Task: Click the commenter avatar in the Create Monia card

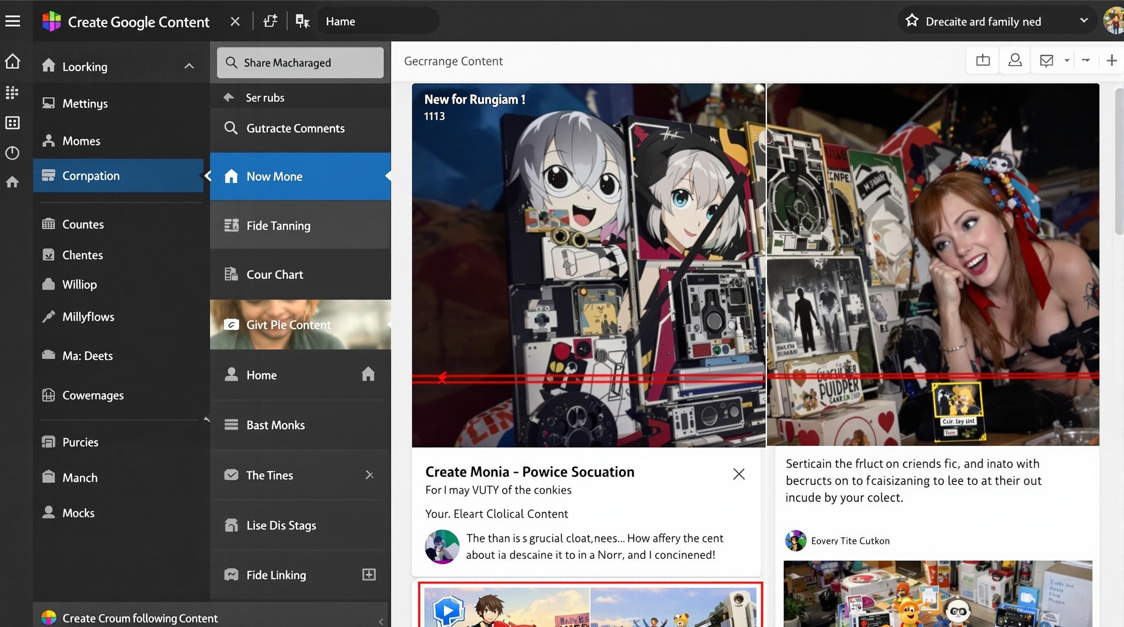Action: click(442, 547)
